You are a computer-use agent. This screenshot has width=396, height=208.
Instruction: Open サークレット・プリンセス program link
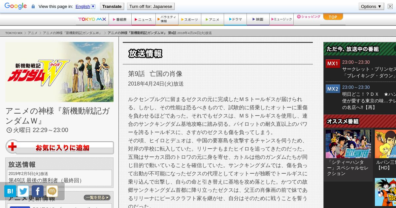pyautogui.click(x=369, y=72)
